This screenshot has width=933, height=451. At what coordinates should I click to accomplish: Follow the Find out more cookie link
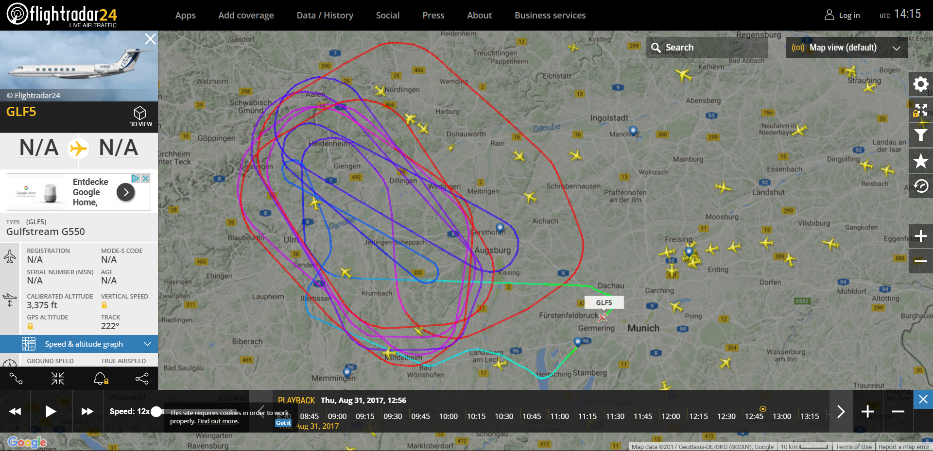coord(218,421)
